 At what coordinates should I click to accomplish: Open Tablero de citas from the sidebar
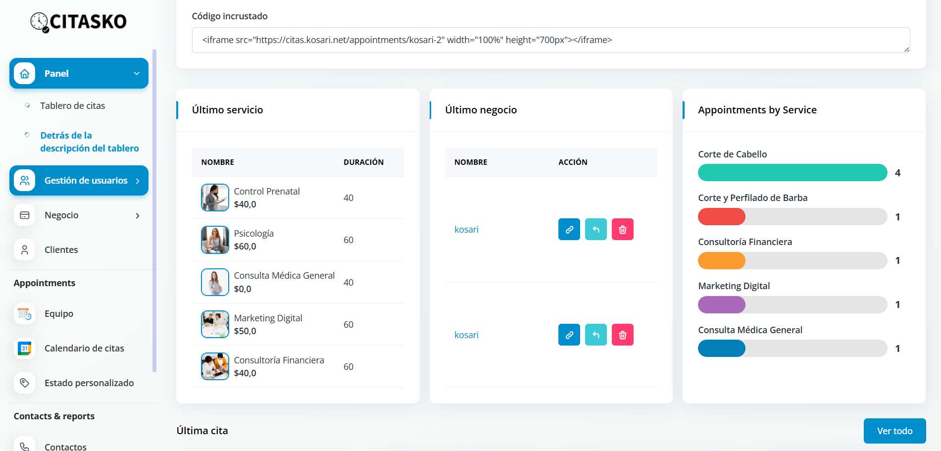[72, 105]
